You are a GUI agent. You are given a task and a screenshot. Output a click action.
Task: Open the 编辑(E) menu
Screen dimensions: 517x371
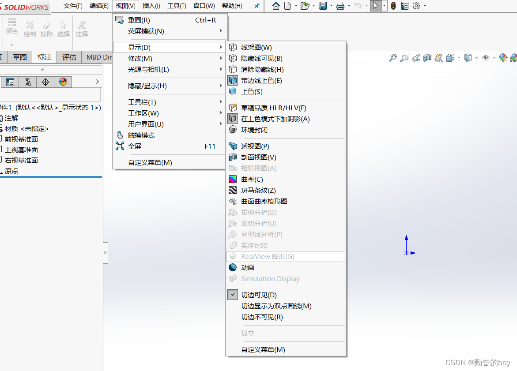(99, 6)
